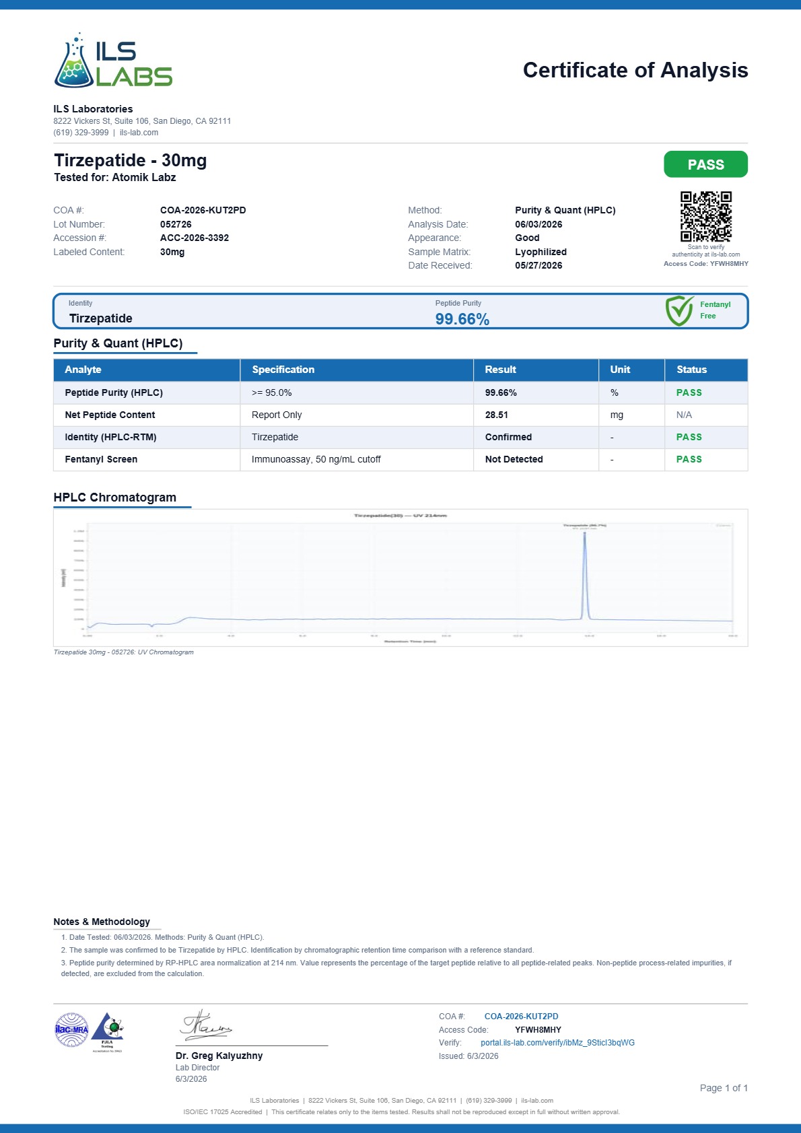Screen dimensions: 801x1133
Task: Click the Appearance value Good
Action: tap(527, 238)
